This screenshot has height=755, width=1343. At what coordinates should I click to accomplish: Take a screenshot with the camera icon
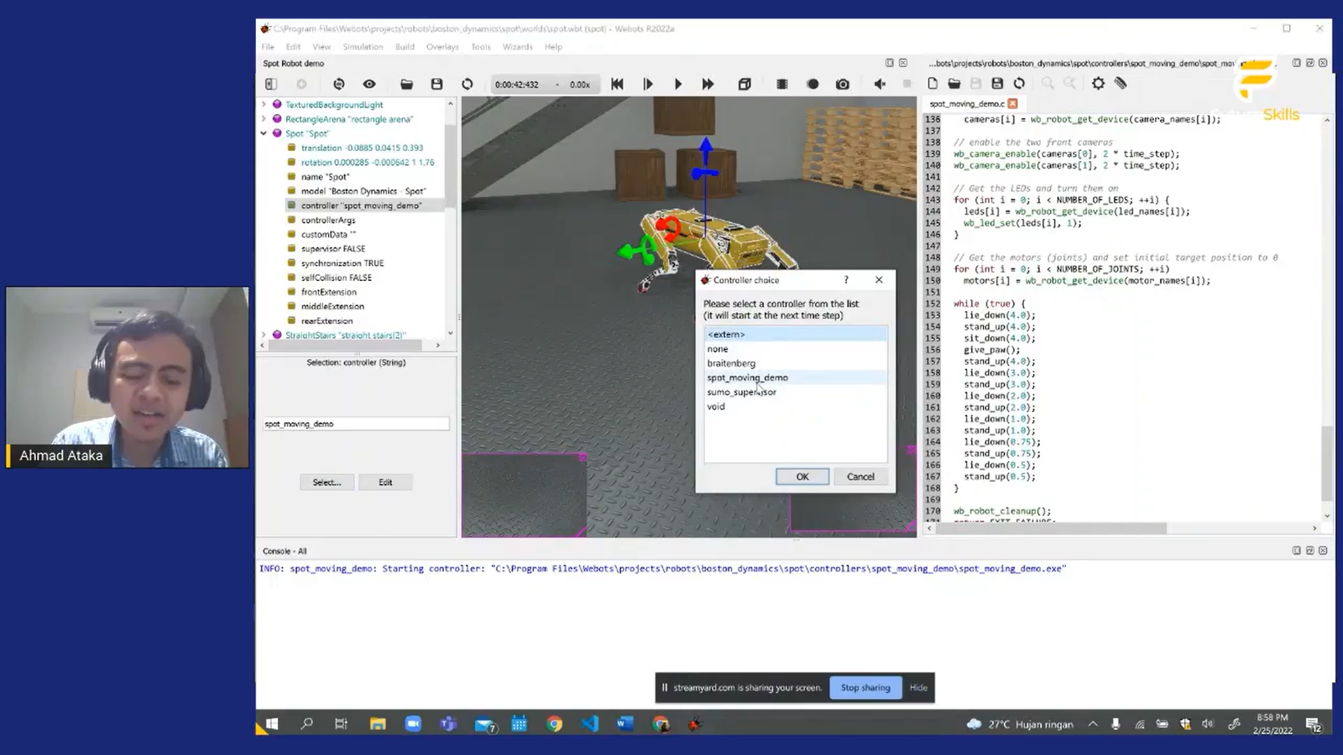click(x=841, y=84)
